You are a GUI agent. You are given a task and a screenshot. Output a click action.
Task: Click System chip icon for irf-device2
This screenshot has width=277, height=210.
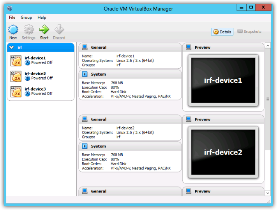pyautogui.click(x=85, y=146)
